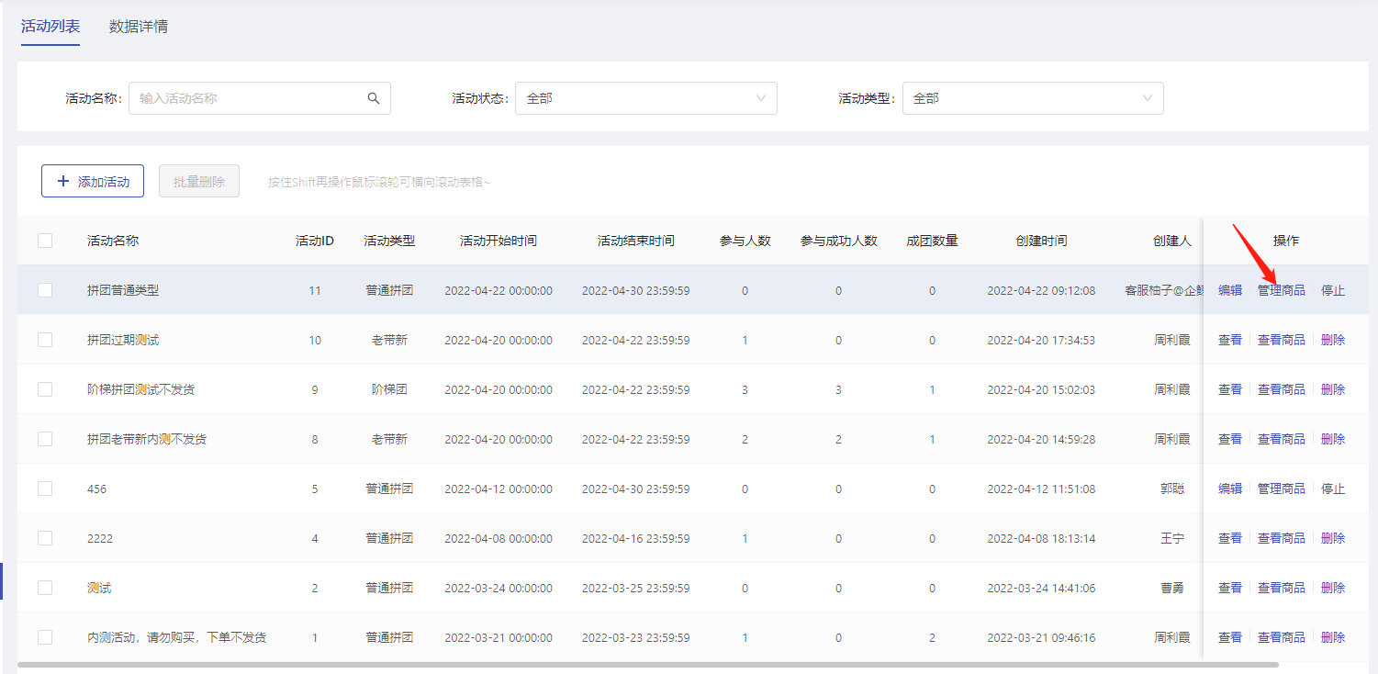Click 停止 for 拼团普通类型

click(1333, 290)
